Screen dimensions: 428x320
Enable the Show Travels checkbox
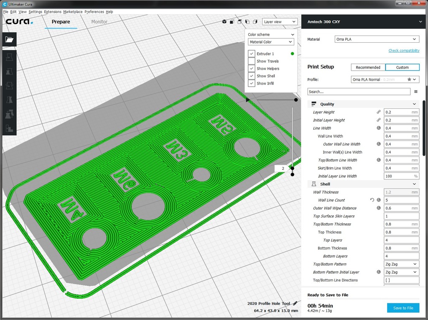(x=252, y=61)
